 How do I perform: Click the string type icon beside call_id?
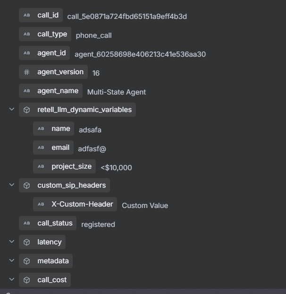pyautogui.click(x=27, y=15)
